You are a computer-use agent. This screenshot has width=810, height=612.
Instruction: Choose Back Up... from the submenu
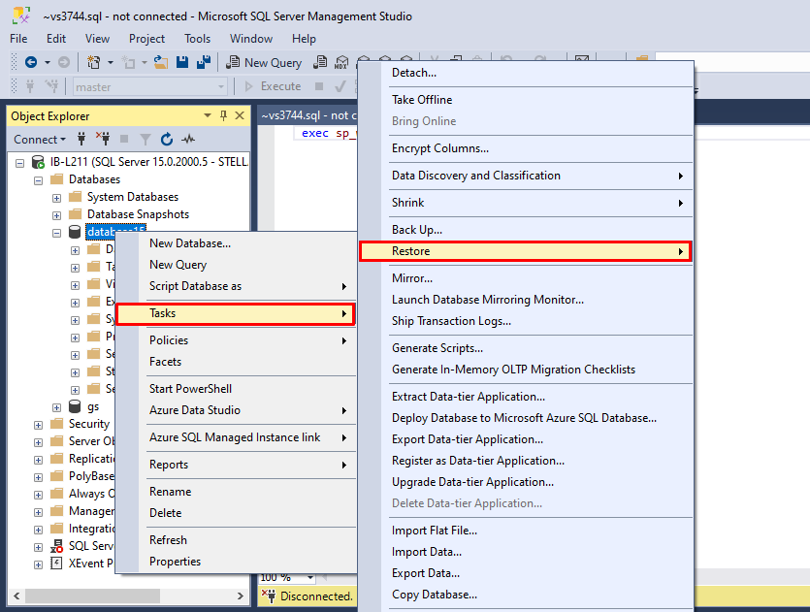(526, 230)
